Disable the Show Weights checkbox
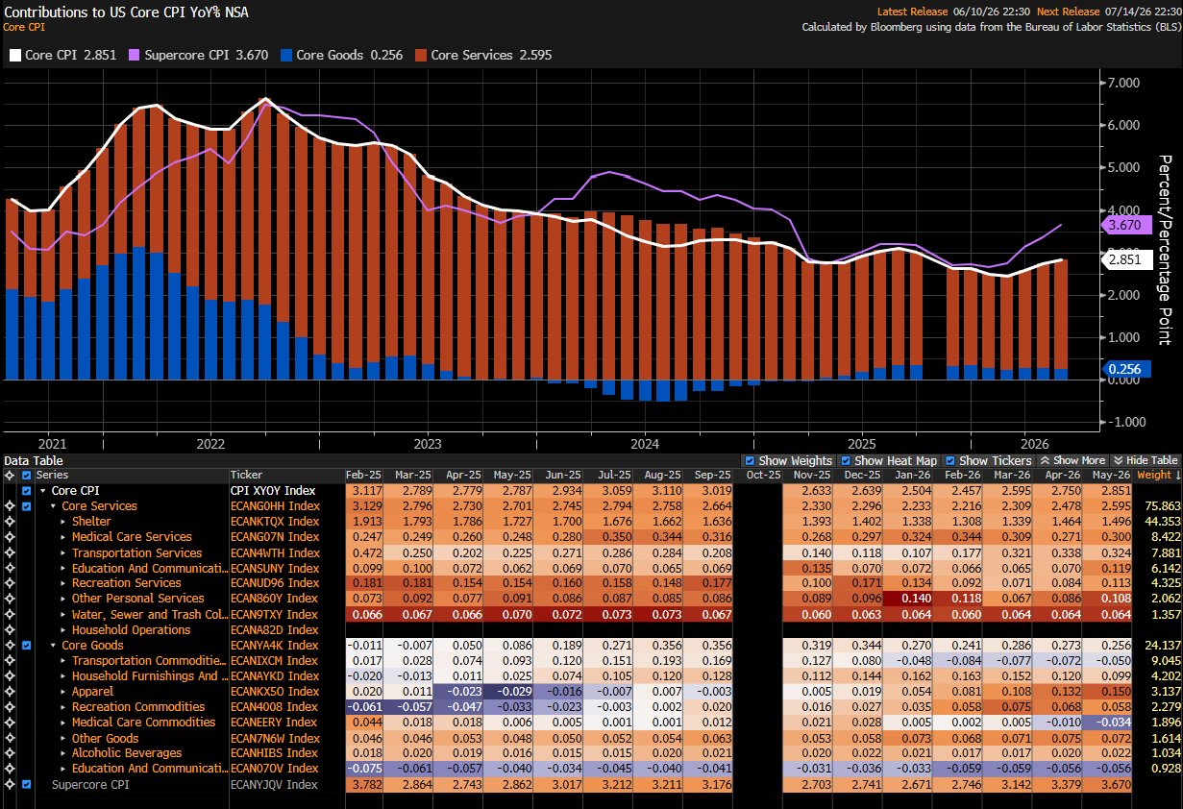 tap(750, 461)
